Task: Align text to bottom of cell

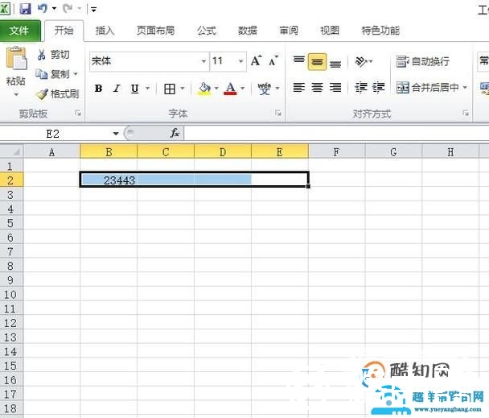Action: point(335,63)
